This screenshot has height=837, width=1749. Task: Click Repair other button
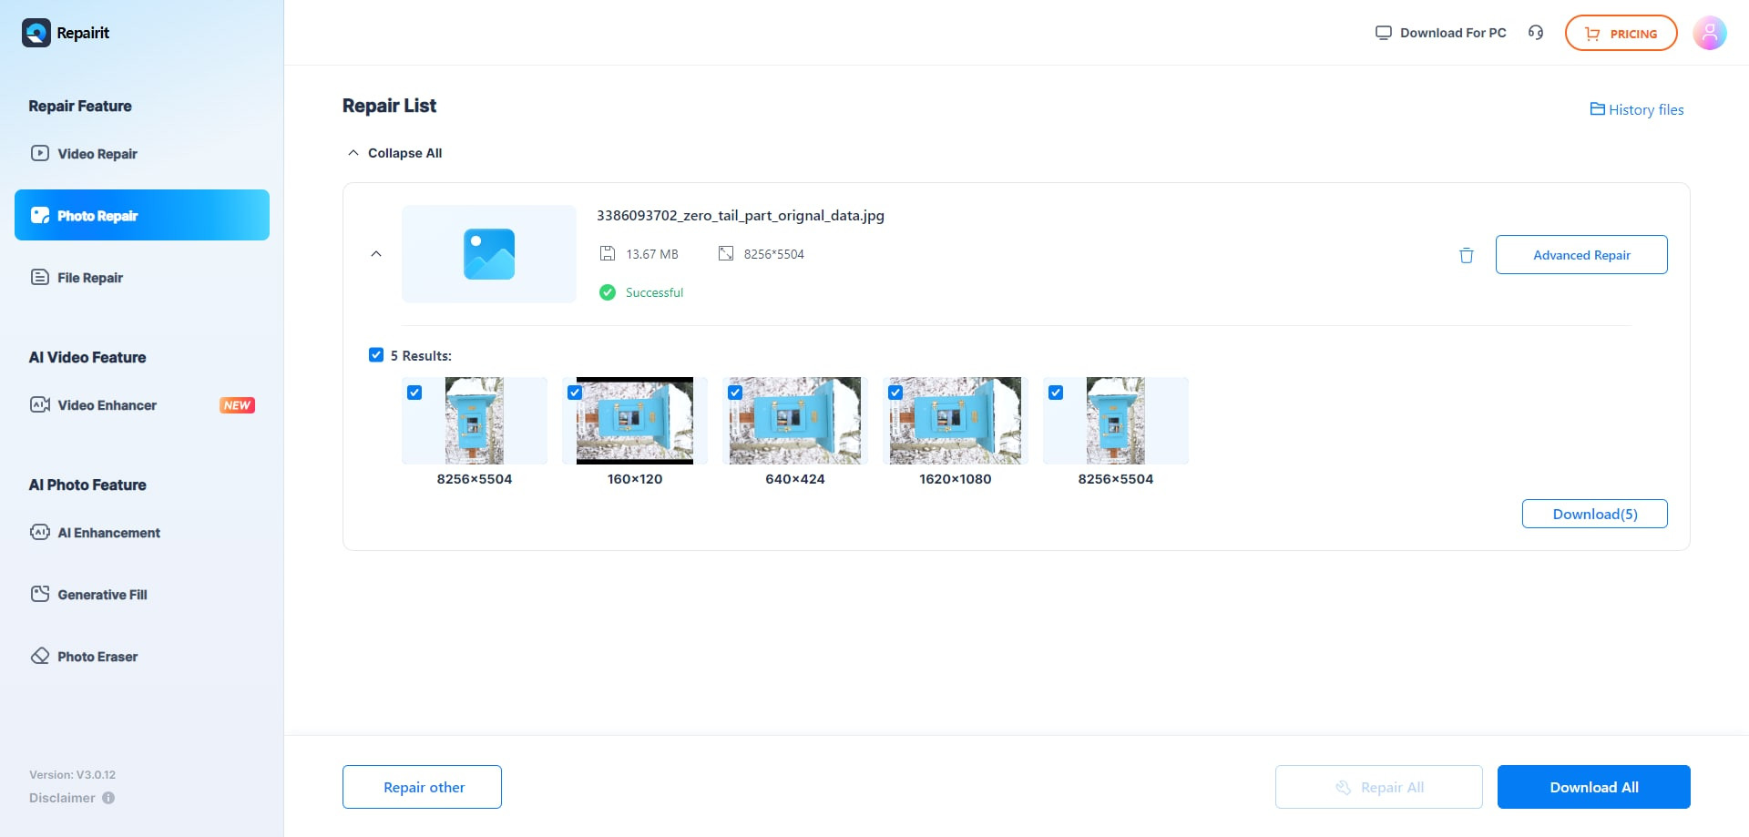tap(422, 787)
